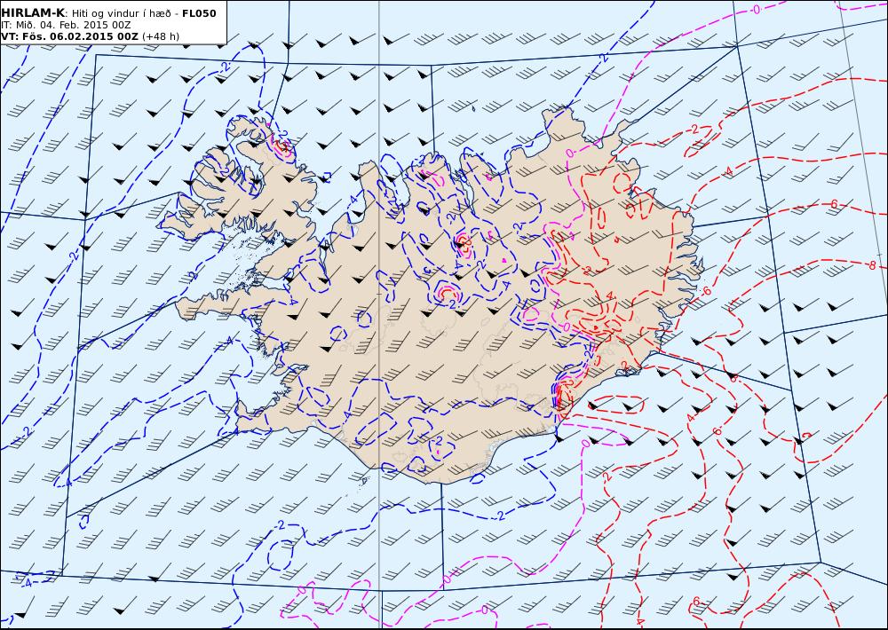Viewport: 888px width, 630px height.
Task: Click the '(+48 h)' forecast offset text
Action: [x=161, y=36]
